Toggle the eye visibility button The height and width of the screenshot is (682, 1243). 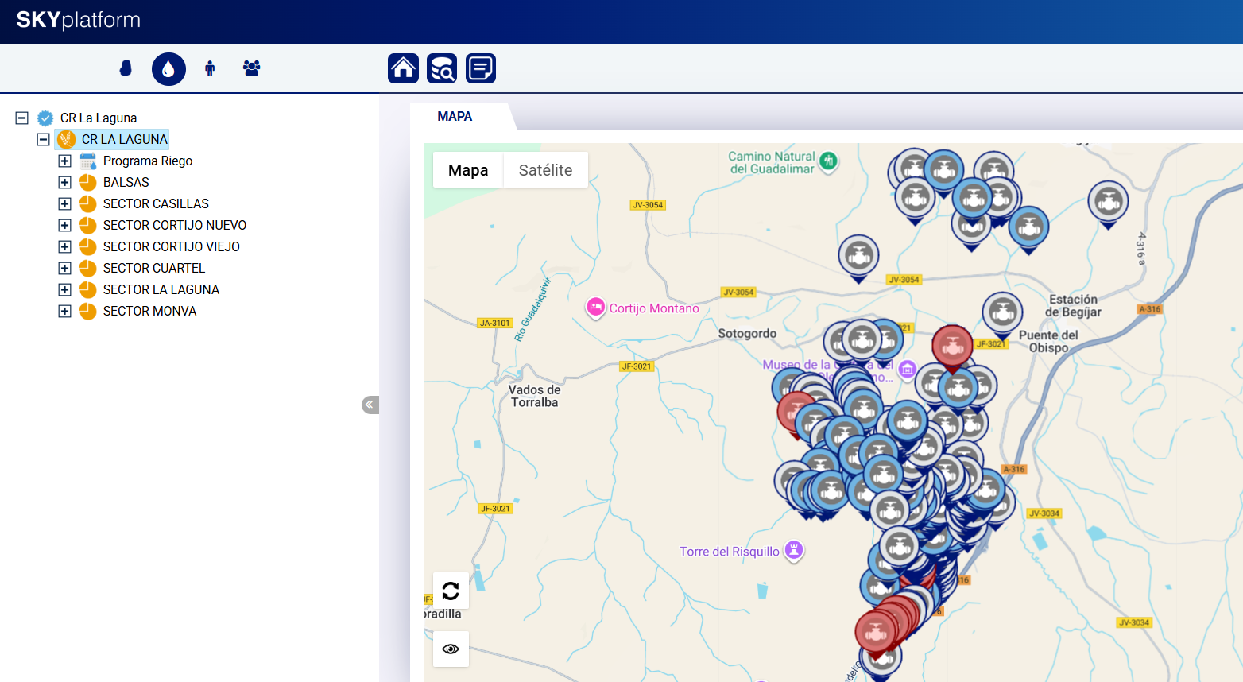coord(451,649)
